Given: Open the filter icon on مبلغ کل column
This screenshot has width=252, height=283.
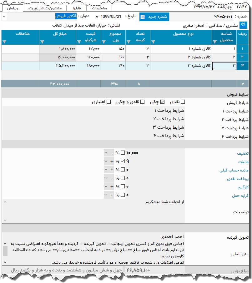Looking at the screenshot, I should (x=43, y=42).
